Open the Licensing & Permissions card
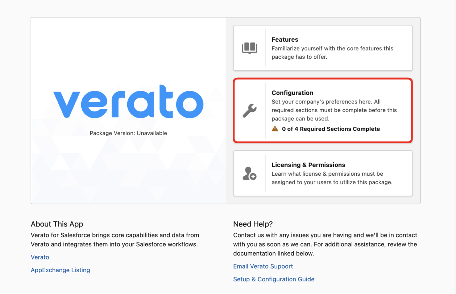The image size is (456, 294). point(323,173)
